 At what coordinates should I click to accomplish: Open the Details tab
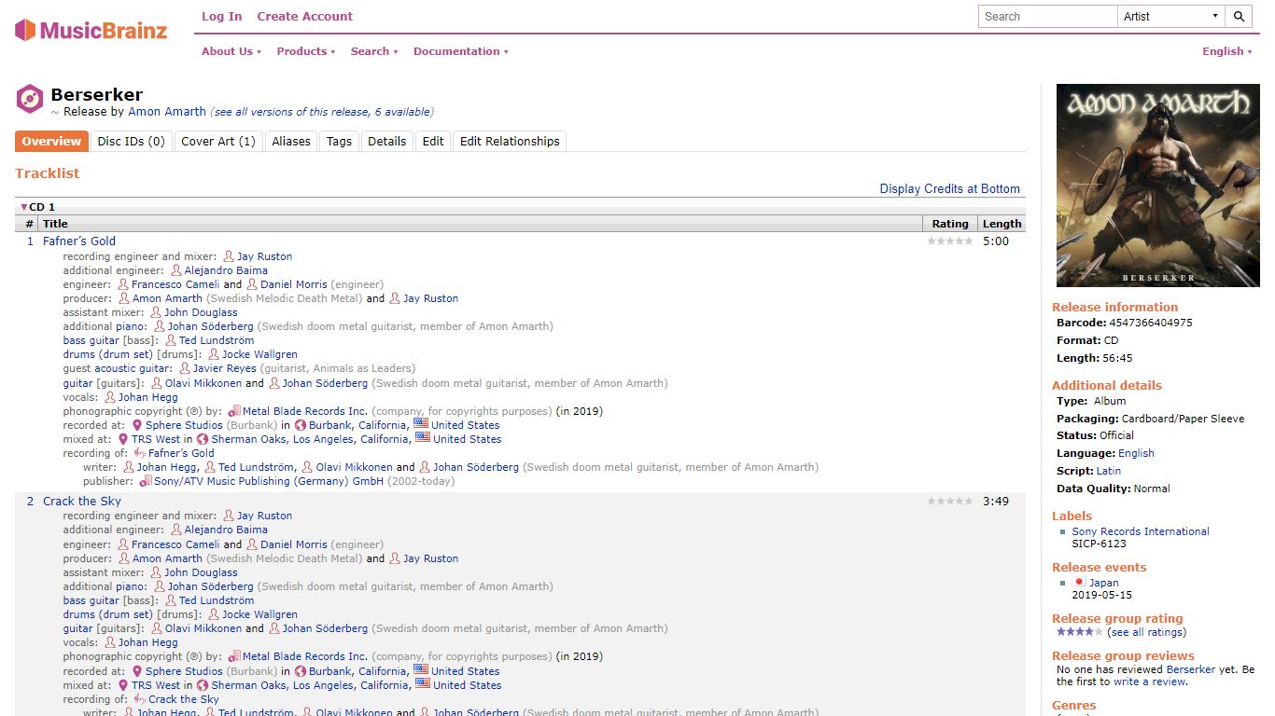coord(386,142)
